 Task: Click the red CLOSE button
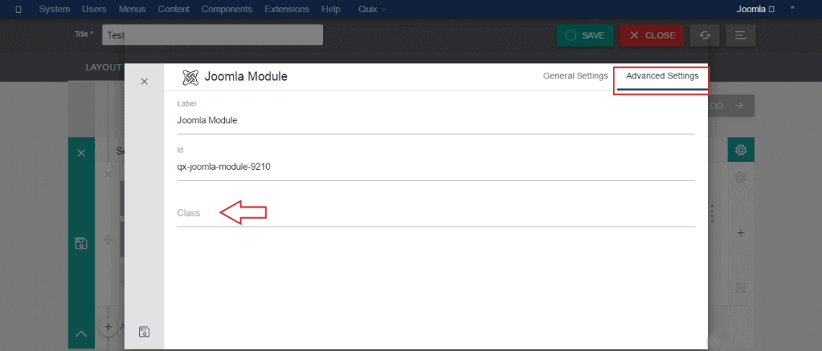pos(652,35)
